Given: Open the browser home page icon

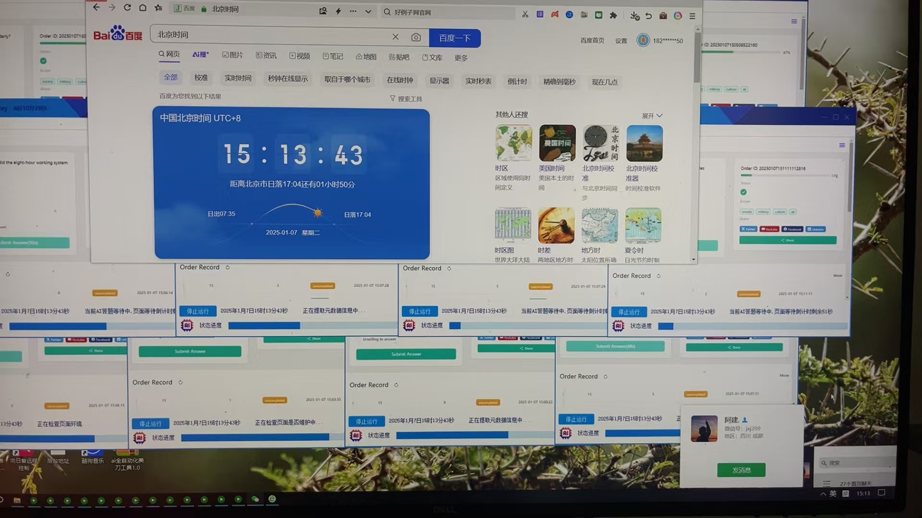Looking at the screenshot, I should (x=143, y=8).
